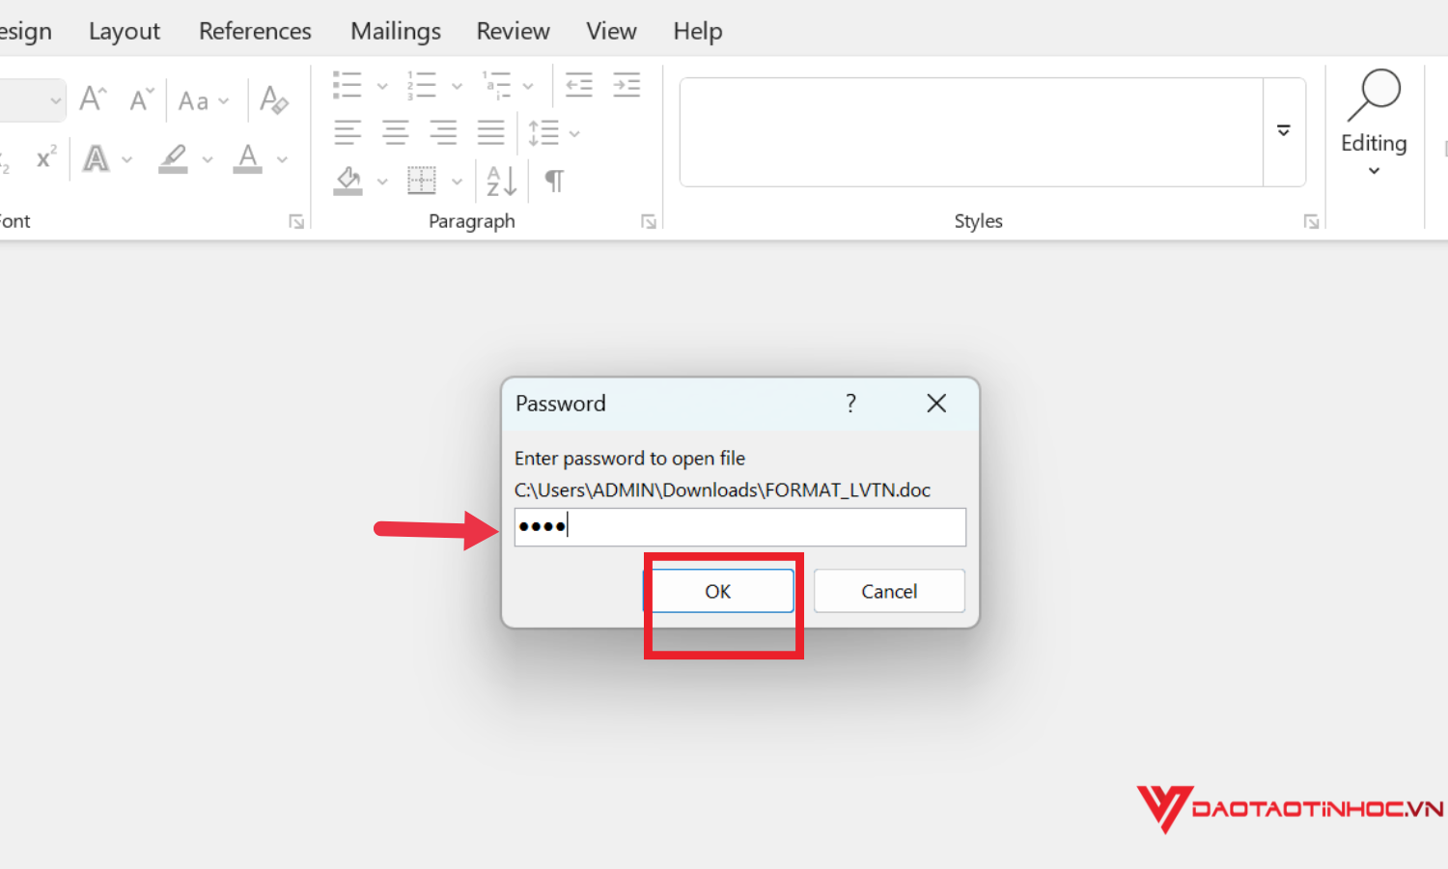Open the Numbering dropdown arrow

coord(457,85)
